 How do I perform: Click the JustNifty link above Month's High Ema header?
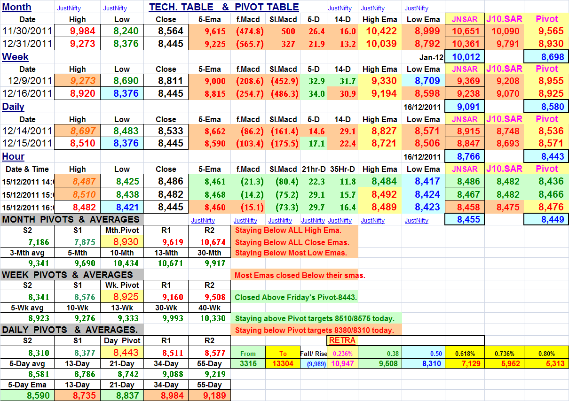373,8
